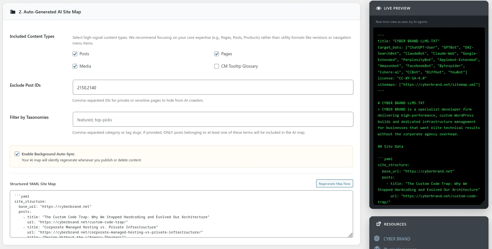Click the "CM Tooltip Glossary" label text
The image size is (492, 249).
pos(239,66)
